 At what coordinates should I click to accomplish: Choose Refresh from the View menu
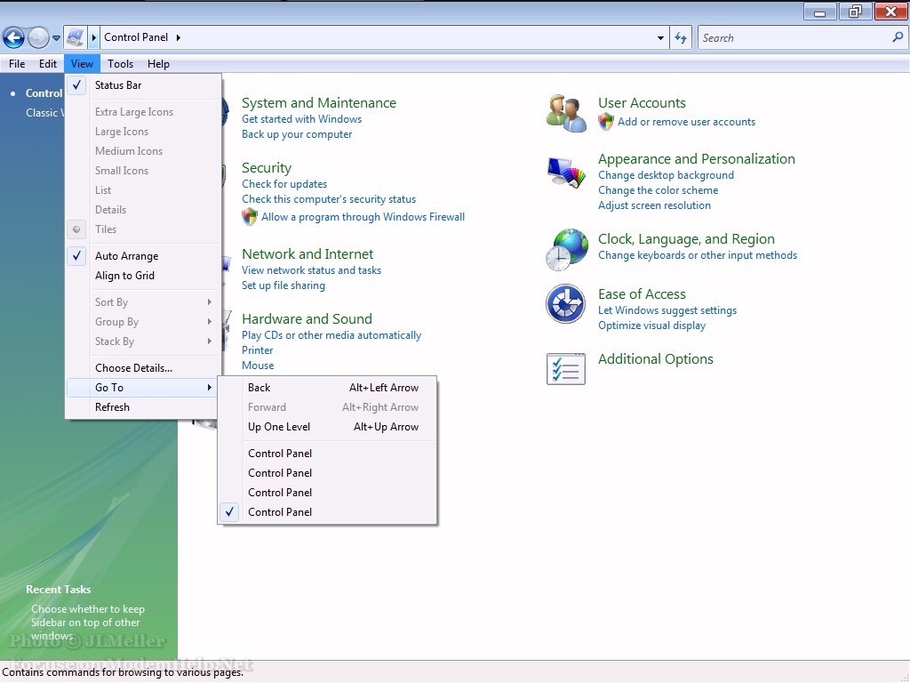coord(112,407)
